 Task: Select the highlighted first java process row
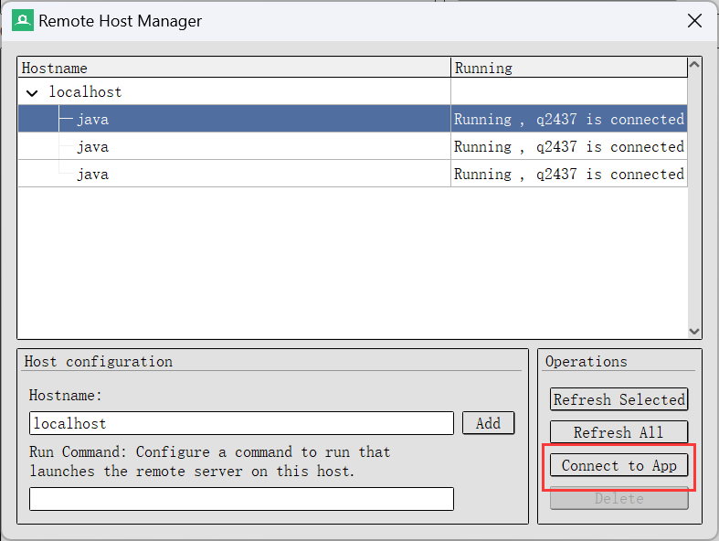[x=92, y=120]
